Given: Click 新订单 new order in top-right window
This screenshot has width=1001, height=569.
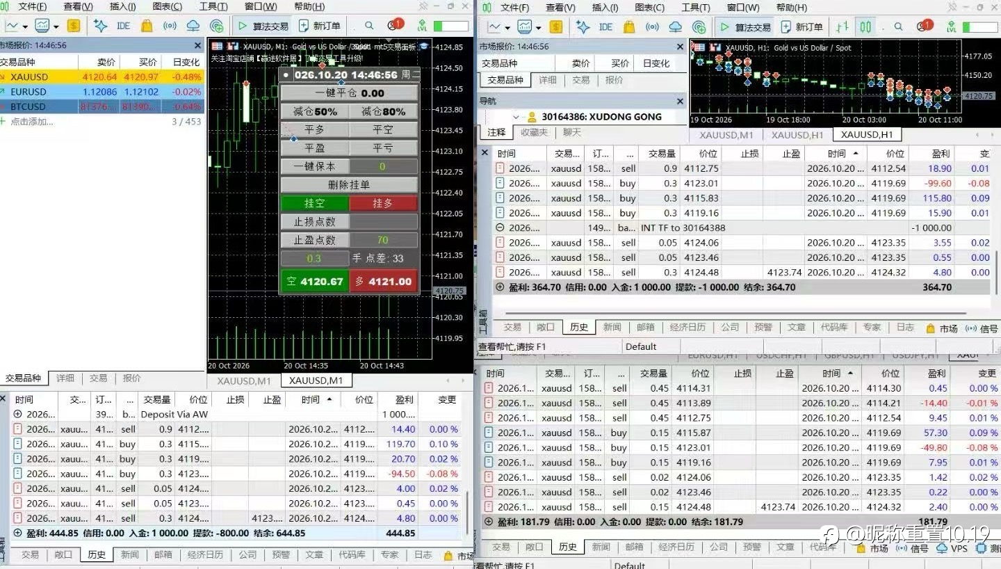Looking at the screenshot, I should coord(802,26).
